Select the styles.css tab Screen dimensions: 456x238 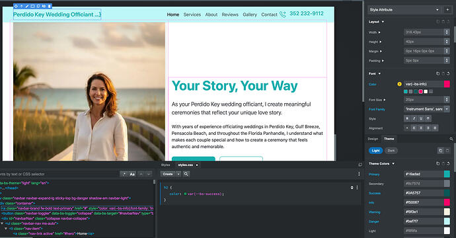pos(185,165)
